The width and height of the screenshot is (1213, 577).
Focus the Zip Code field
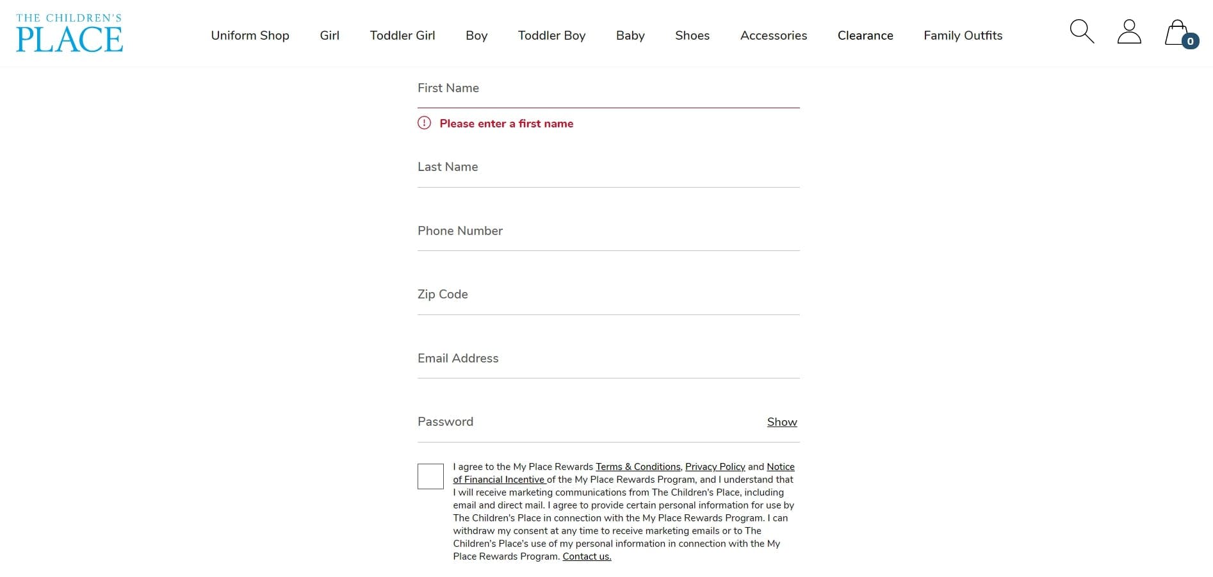(608, 295)
